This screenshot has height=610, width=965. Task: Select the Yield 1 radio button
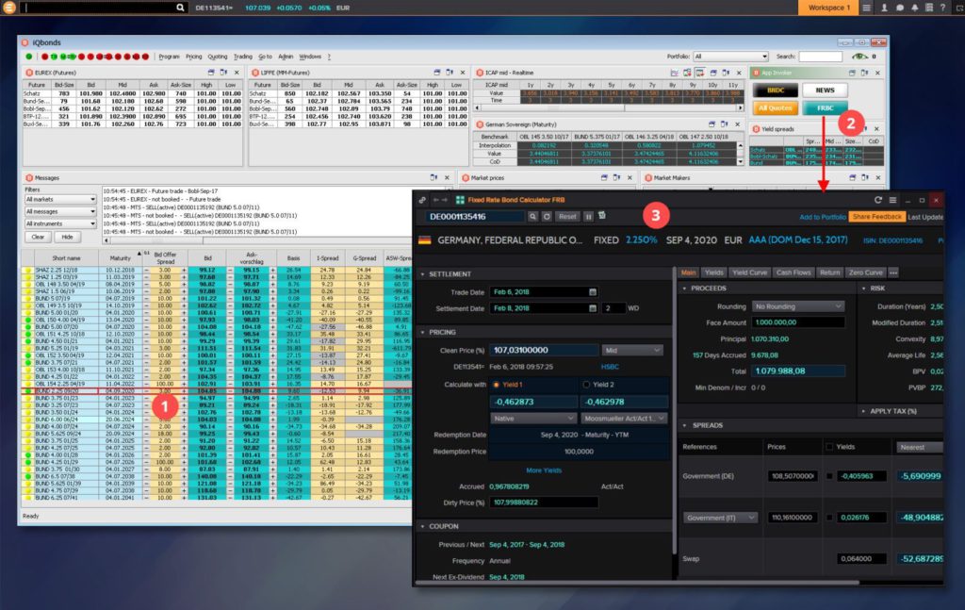pyautogui.click(x=497, y=385)
